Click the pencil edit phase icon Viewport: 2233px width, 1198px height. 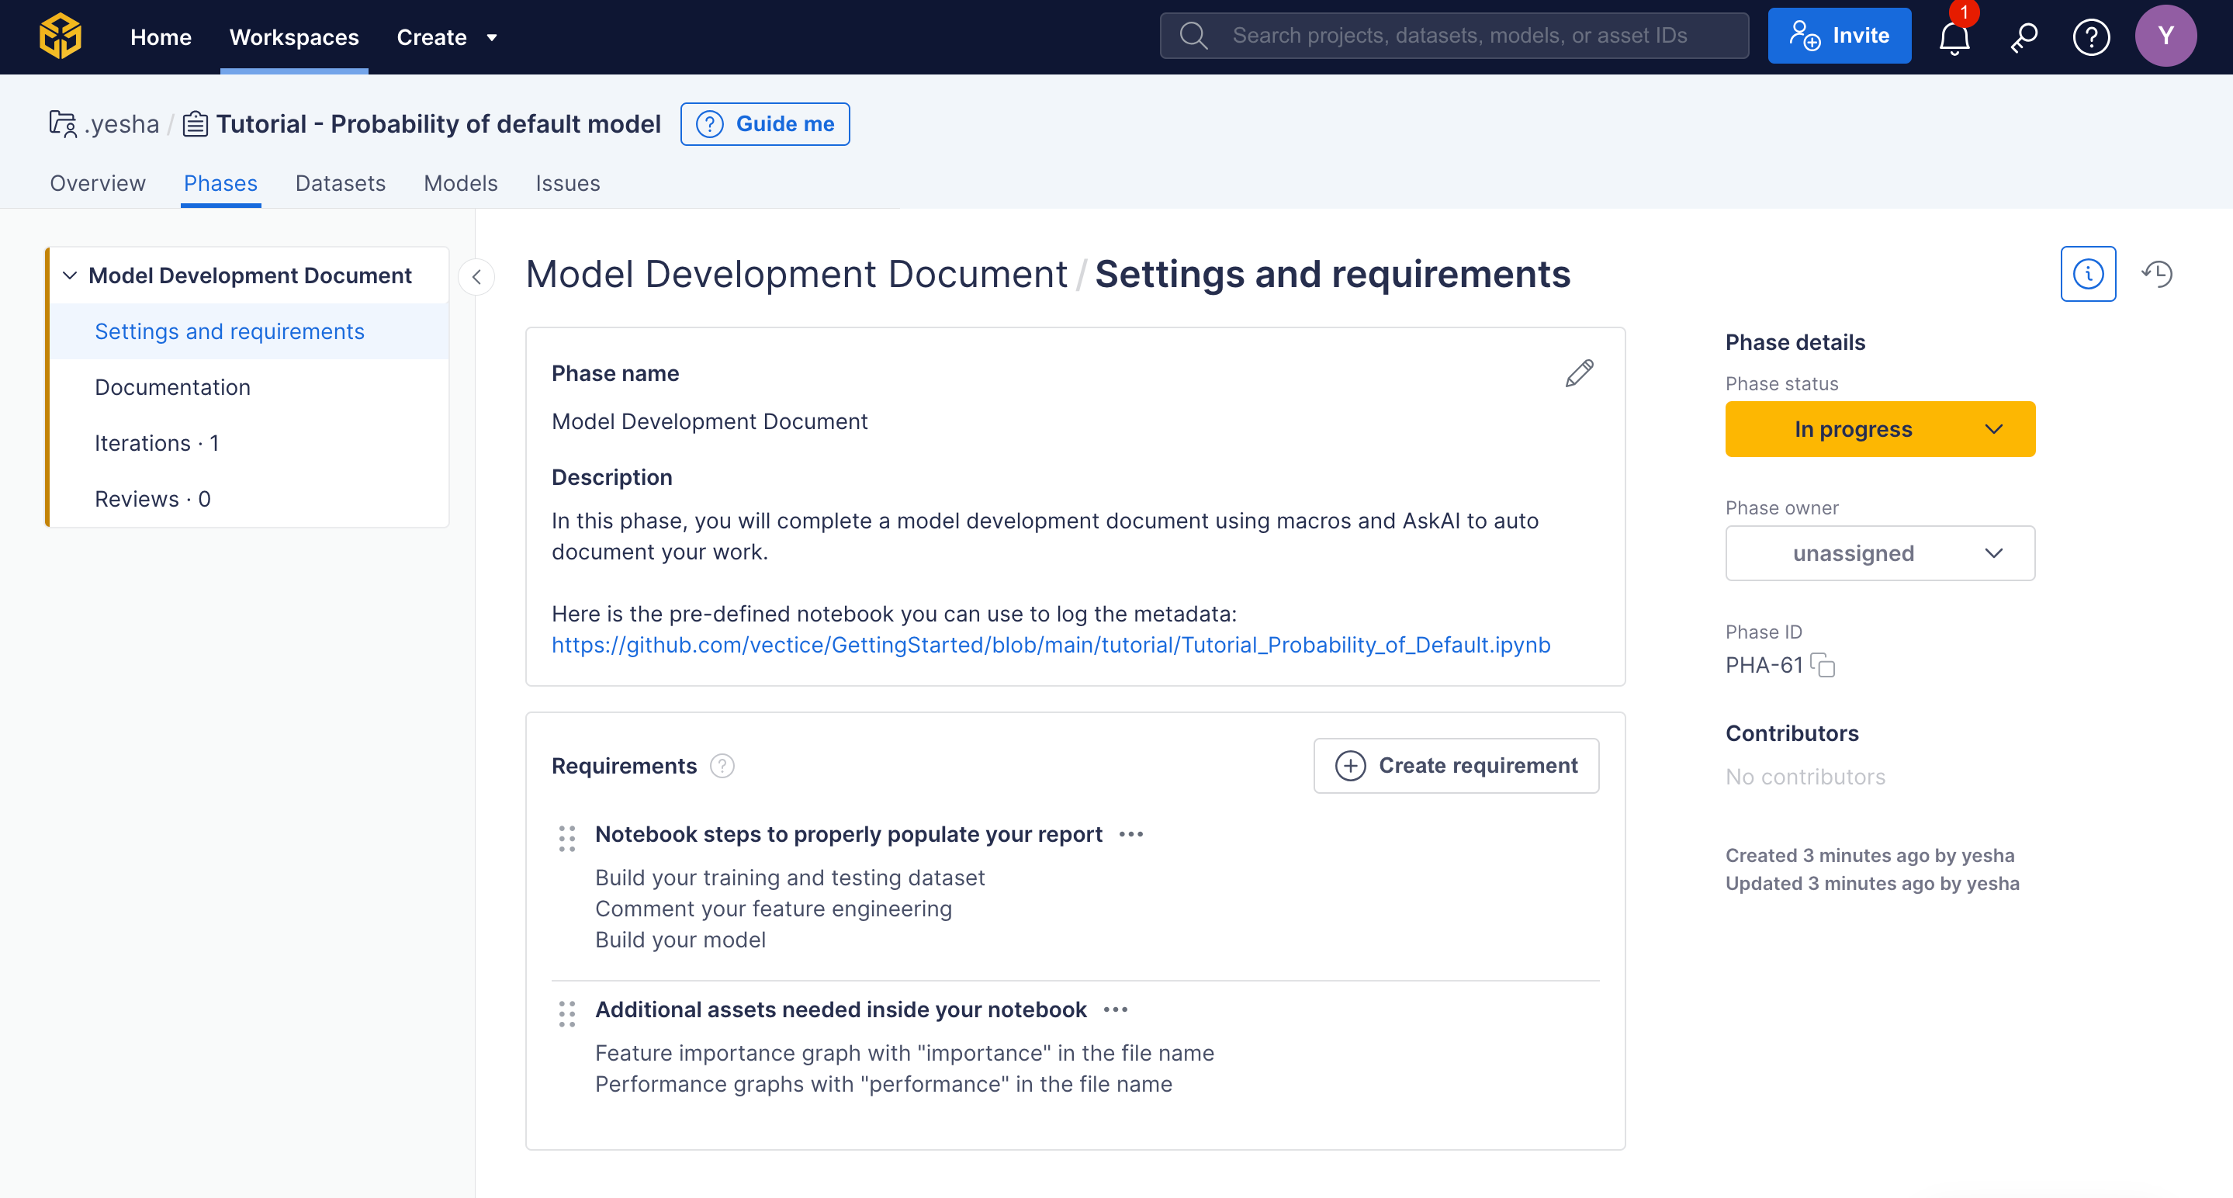pos(1578,374)
